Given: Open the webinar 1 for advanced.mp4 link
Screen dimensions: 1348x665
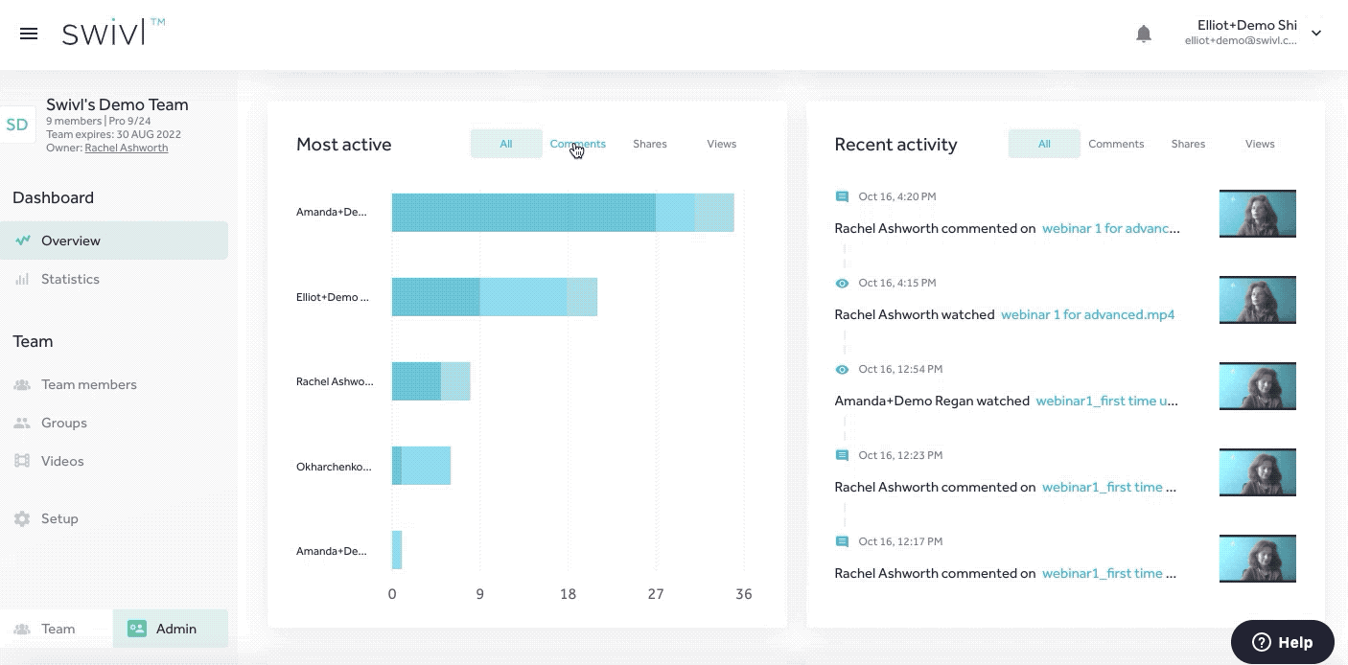Looking at the screenshot, I should coord(1087,314).
